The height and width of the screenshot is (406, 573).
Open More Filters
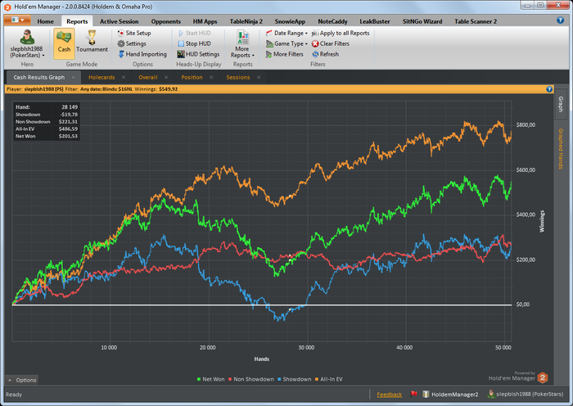[x=285, y=54]
